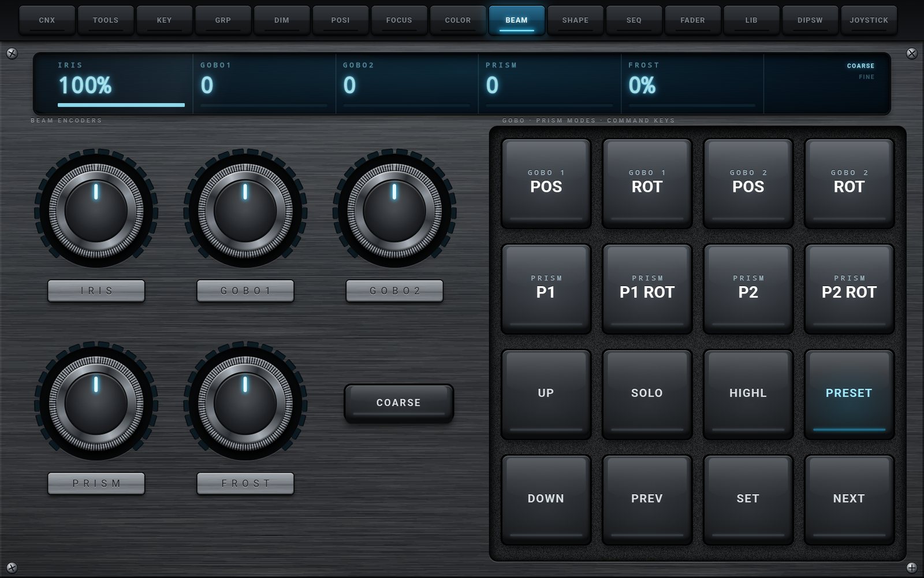Image resolution: width=924 pixels, height=578 pixels.
Task: Select the Gobo 1 ROT key
Action: 647,183
